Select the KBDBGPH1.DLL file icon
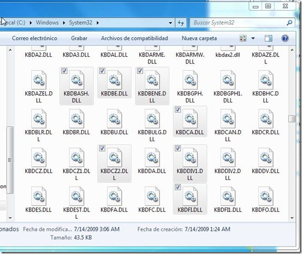302x254 pixels. pyautogui.click(x=228, y=80)
